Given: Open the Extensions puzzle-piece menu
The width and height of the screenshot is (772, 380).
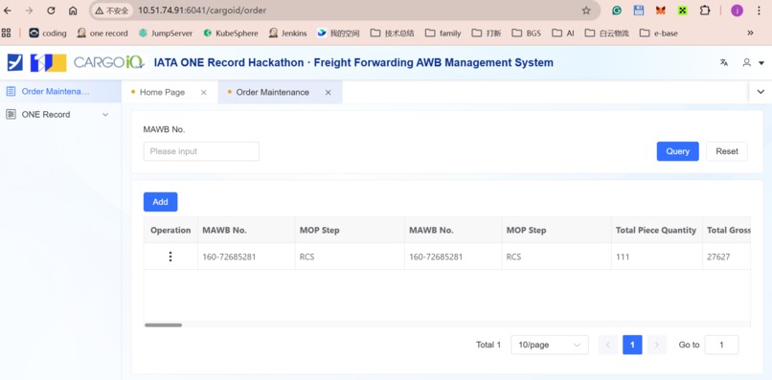Looking at the screenshot, I should tap(705, 11).
